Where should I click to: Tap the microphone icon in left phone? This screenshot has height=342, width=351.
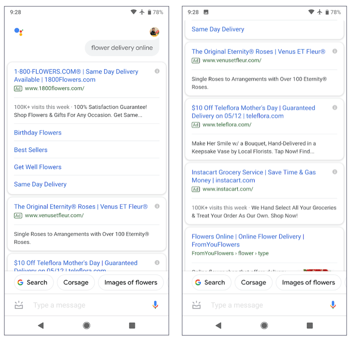(155, 305)
